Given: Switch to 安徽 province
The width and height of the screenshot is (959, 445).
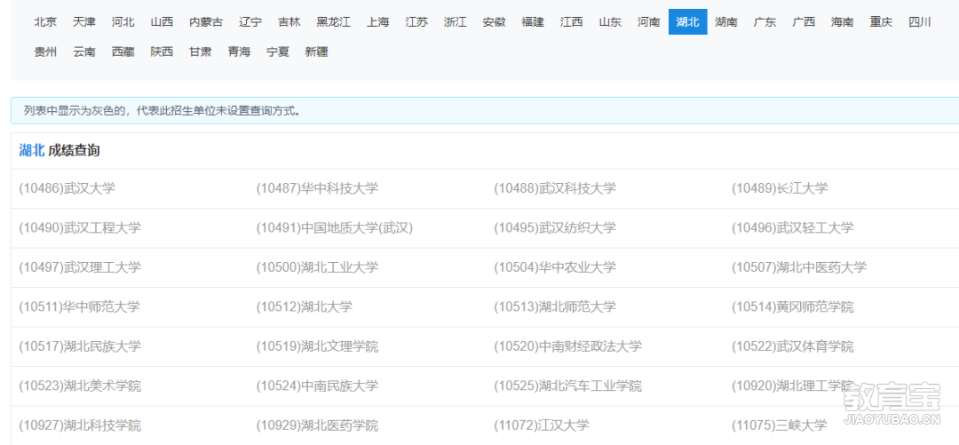Looking at the screenshot, I should [x=495, y=22].
